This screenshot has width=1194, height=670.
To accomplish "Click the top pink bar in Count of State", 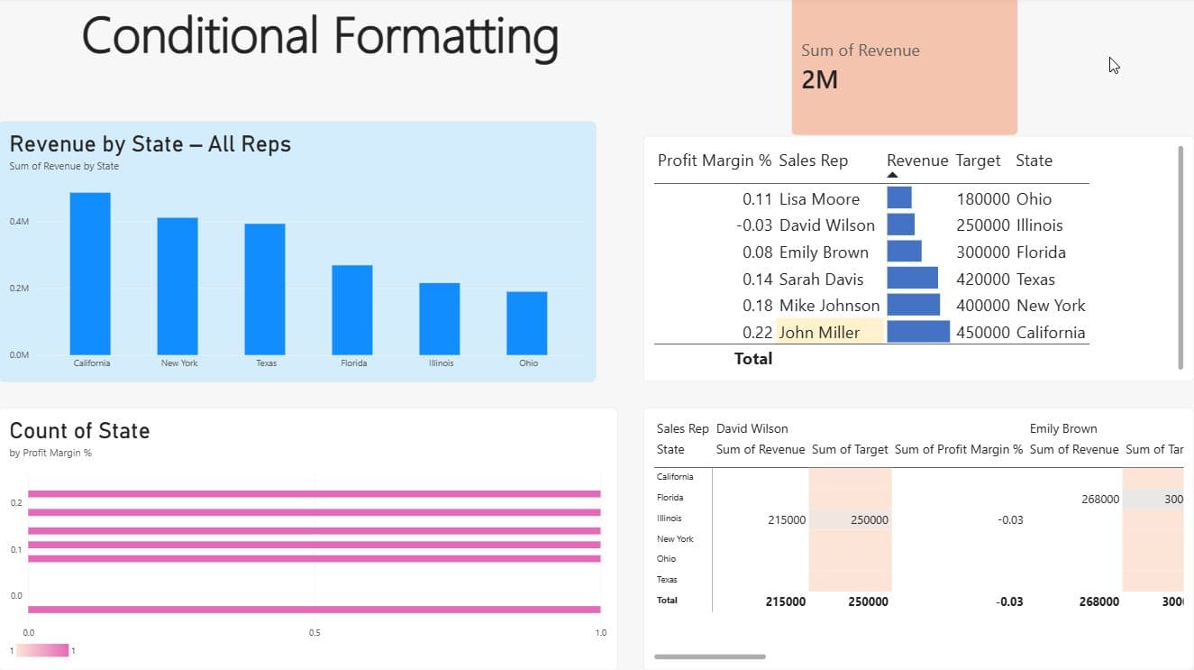I will tap(314, 494).
